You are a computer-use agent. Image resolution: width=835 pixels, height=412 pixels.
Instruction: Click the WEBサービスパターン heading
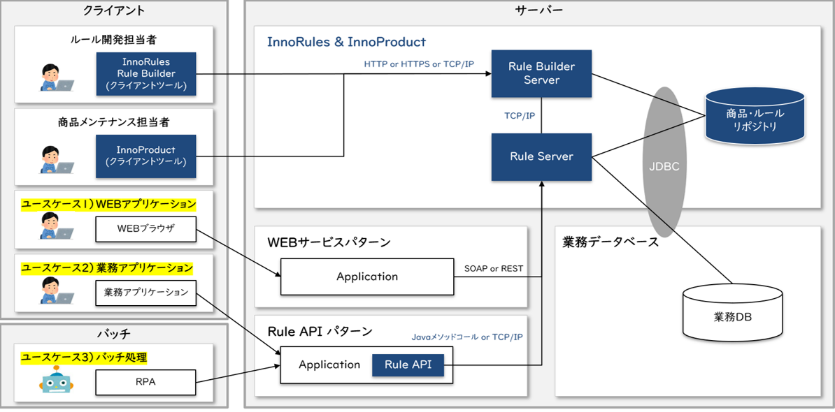coord(329,242)
